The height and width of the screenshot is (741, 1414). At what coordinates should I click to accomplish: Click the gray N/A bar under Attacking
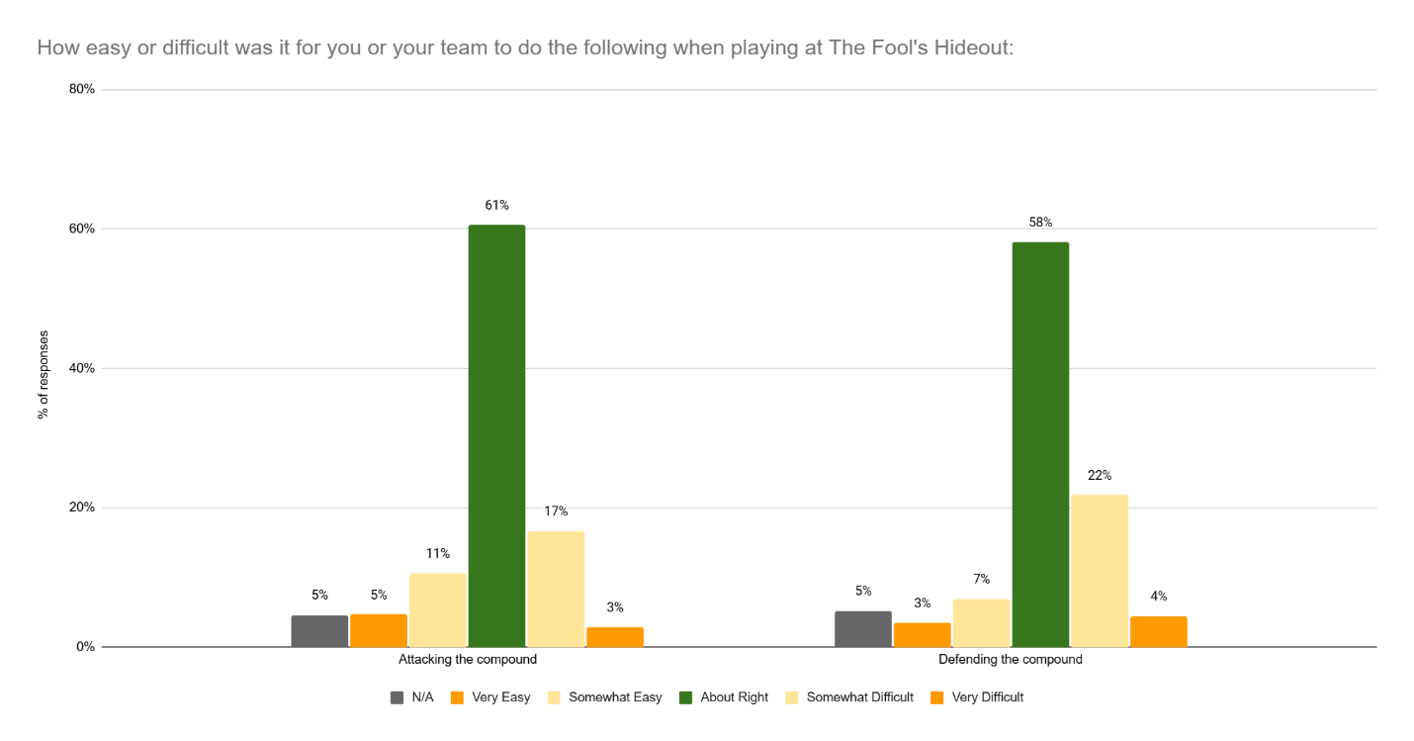click(319, 631)
